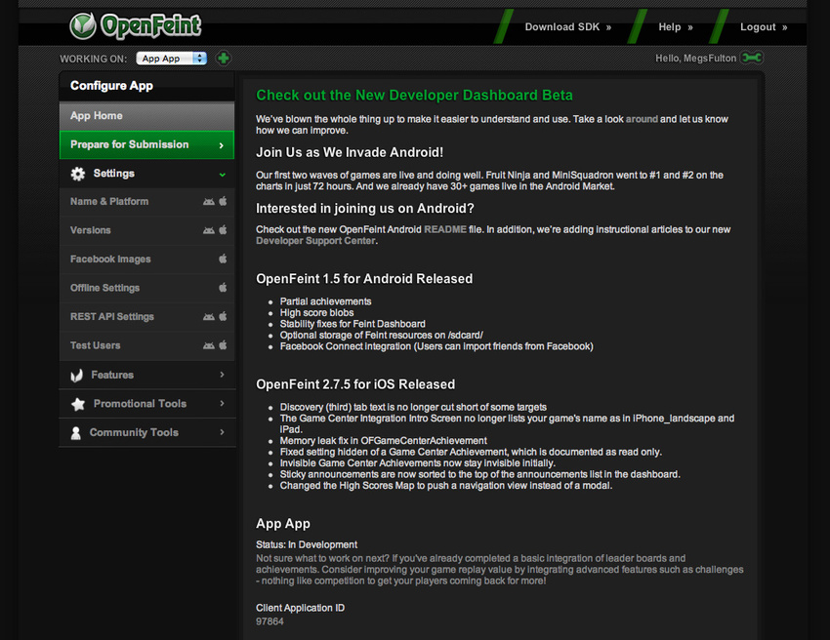Image resolution: width=830 pixels, height=640 pixels.
Task: Click Apple icon in REST API Settings row
Action: (223, 316)
